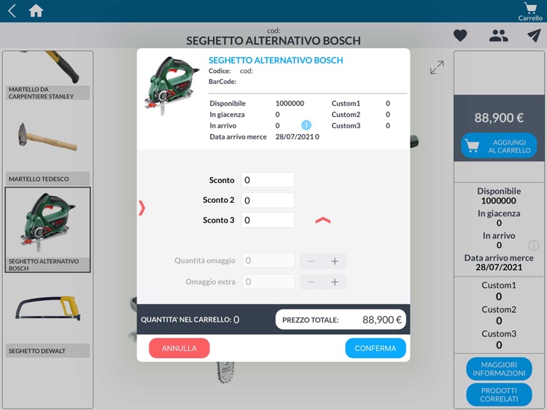Show arrival info via blue info icon
The width and height of the screenshot is (547, 410).
tap(306, 125)
